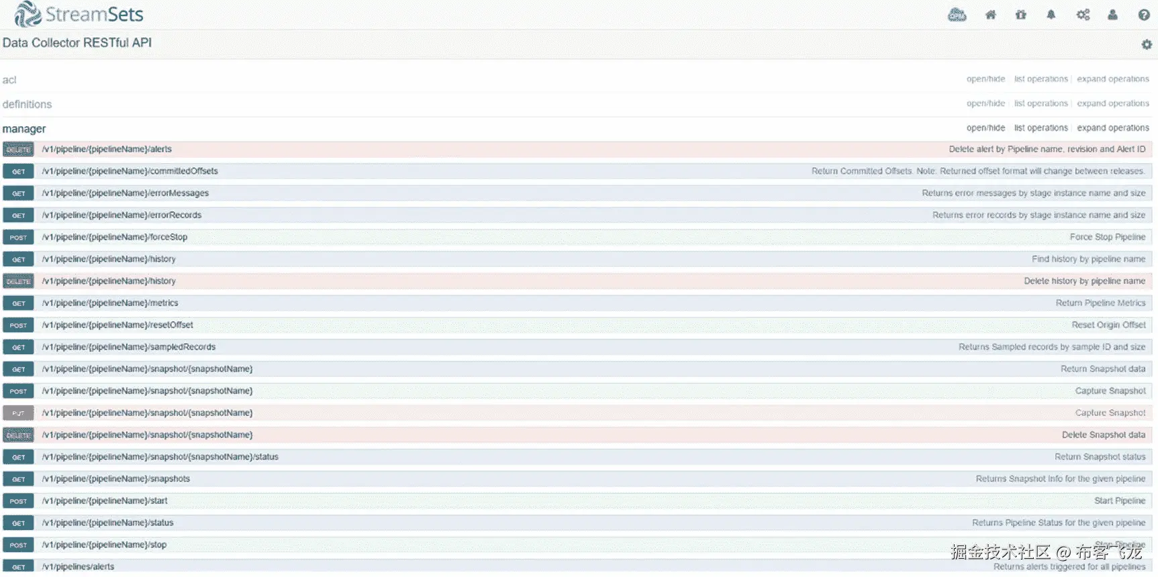This screenshot has height=577, width=1158.
Task: Open the committedOffsets endpoint path
Action: (x=130, y=171)
